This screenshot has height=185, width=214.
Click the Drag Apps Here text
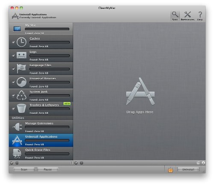click(x=140, y=112)
